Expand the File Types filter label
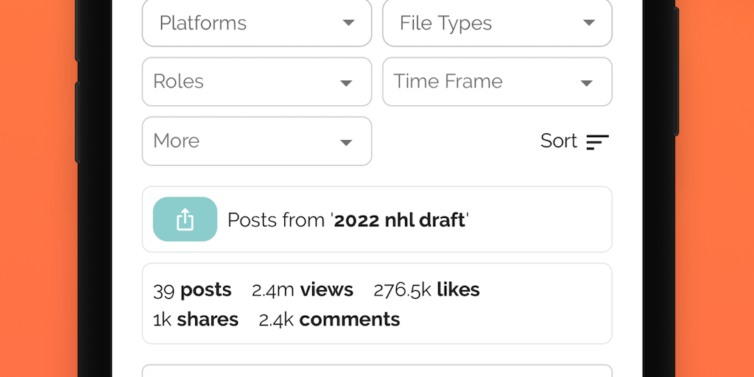The height and width of the screenshot is (377, 754). point(445,23)
